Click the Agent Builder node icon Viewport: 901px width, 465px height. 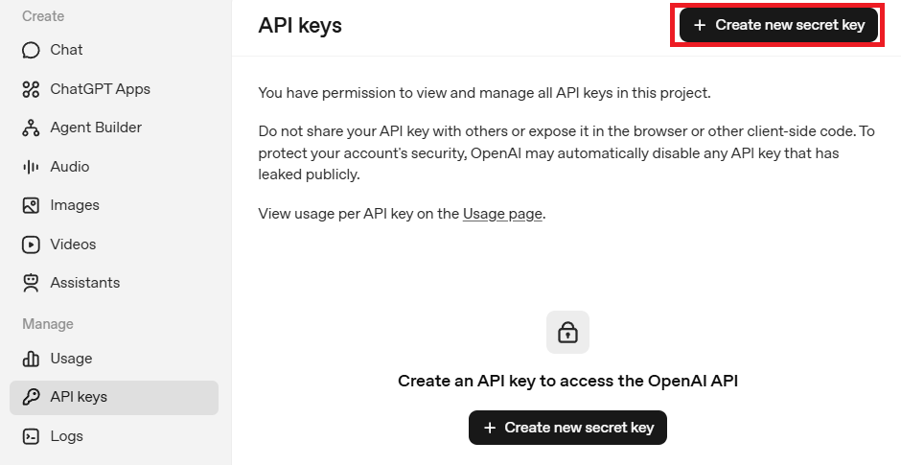coord(31,128)
